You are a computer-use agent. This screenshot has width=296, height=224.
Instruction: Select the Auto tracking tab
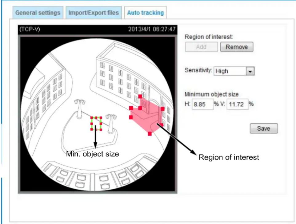pyautogui.click(x=145, y=13)
